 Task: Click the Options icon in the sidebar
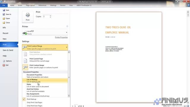pyautogui.click(x=4, y=61)
